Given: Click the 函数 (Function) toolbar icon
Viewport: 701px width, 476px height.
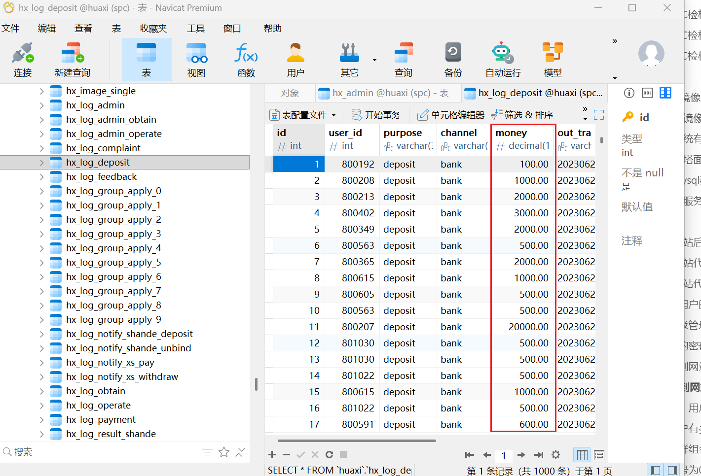Looking at the screenshot, I should pyautogui.click(x=246, y=60).
